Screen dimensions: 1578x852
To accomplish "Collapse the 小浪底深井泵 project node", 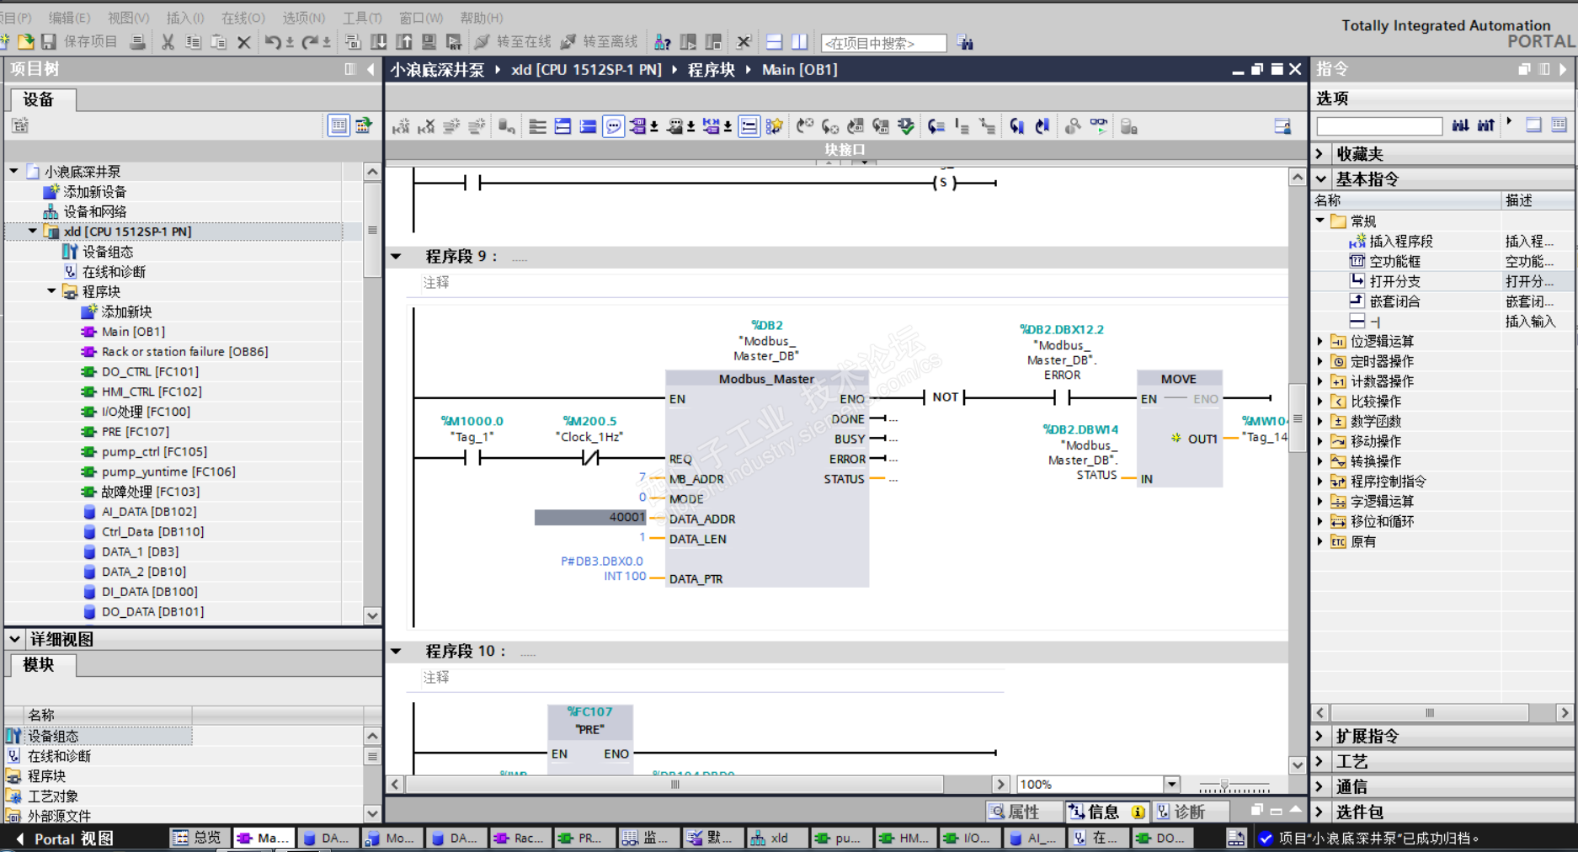I will click(x=14, y=171).
